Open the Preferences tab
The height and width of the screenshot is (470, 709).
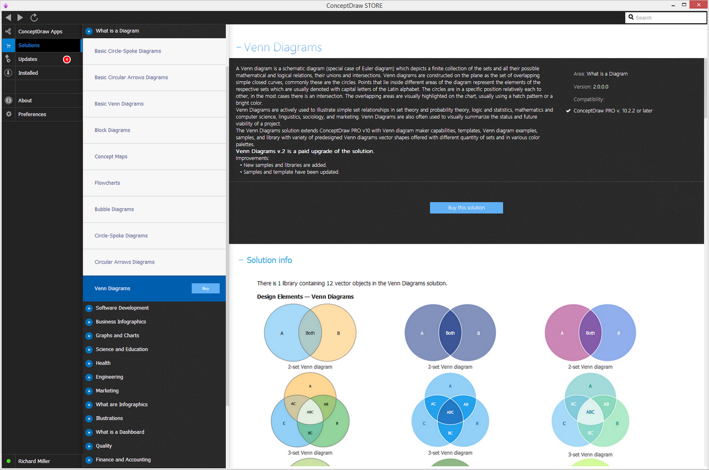point(42,115)
